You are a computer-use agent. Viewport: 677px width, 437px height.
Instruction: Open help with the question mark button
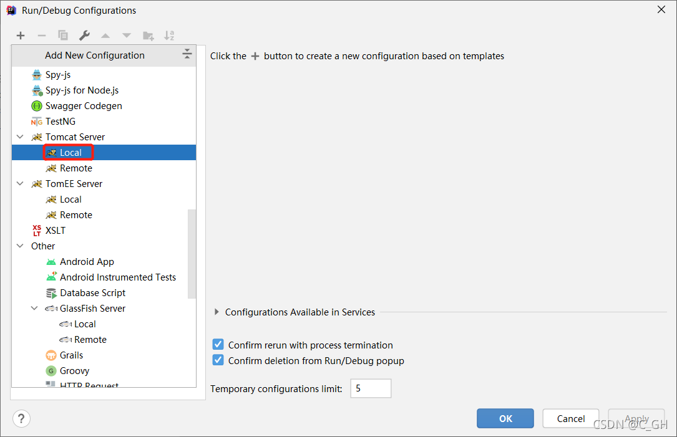[21, 418]
